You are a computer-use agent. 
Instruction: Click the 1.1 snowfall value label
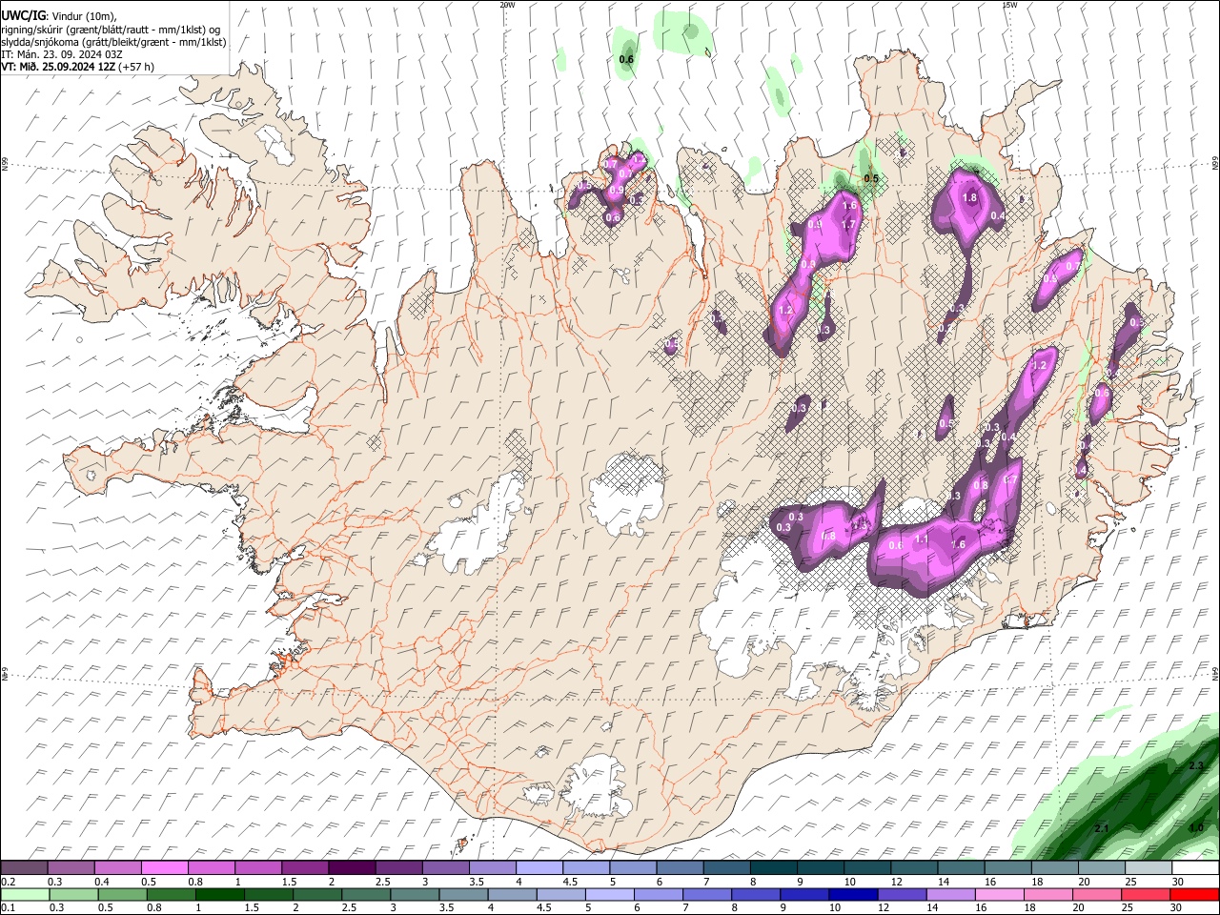[x=922, y=539]
